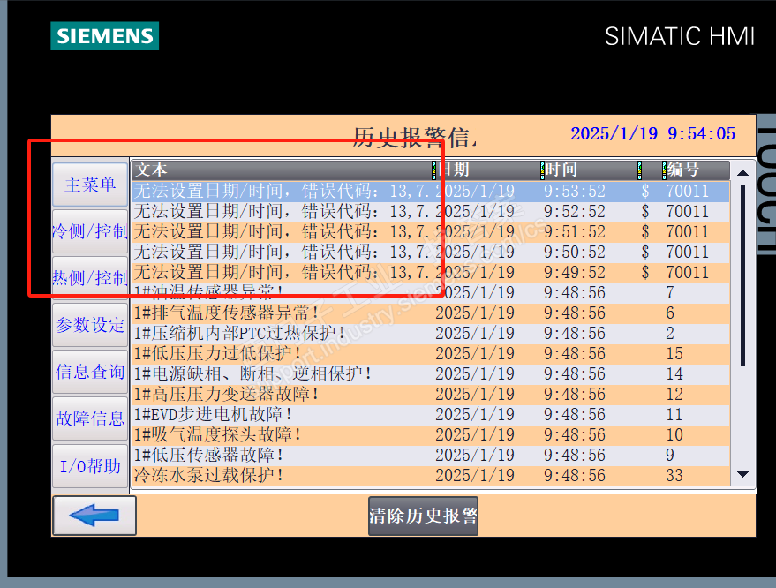Click alarm number 14 cell
This screenshot has width=776, height=588.
point(674,373)
